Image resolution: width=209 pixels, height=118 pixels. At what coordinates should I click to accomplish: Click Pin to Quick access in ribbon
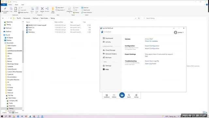click(x=5, y=10)
